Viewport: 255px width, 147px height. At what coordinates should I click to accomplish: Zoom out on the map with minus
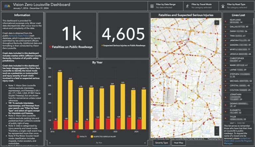(x=216, y=133)
